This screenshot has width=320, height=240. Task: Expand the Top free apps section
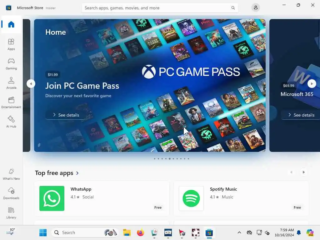click(x=57, y=173)
